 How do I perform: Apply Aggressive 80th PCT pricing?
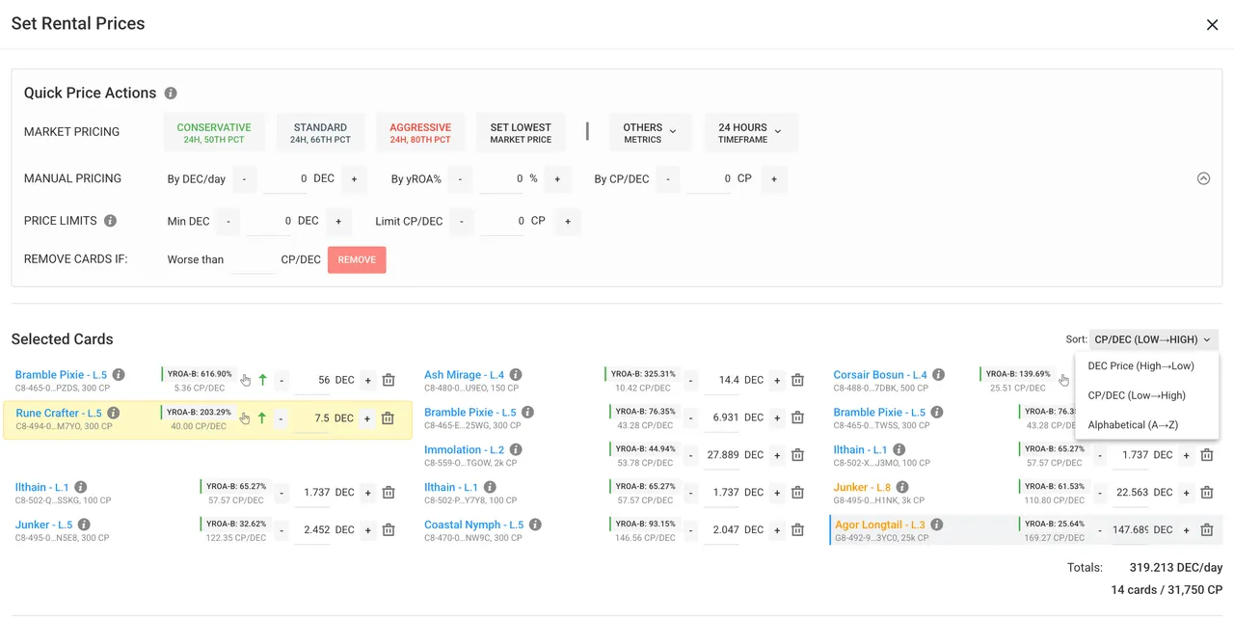pyautogui.click(x=420, y=132)
